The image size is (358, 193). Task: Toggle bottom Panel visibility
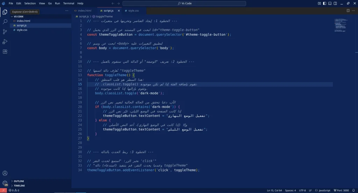coord(330,3)
